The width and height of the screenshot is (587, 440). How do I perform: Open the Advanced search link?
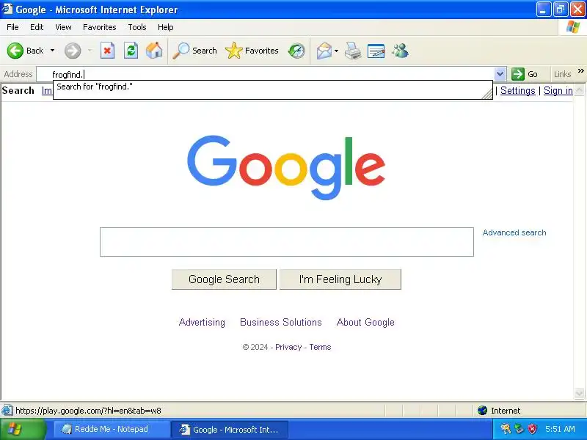click(x=514, y=232)
